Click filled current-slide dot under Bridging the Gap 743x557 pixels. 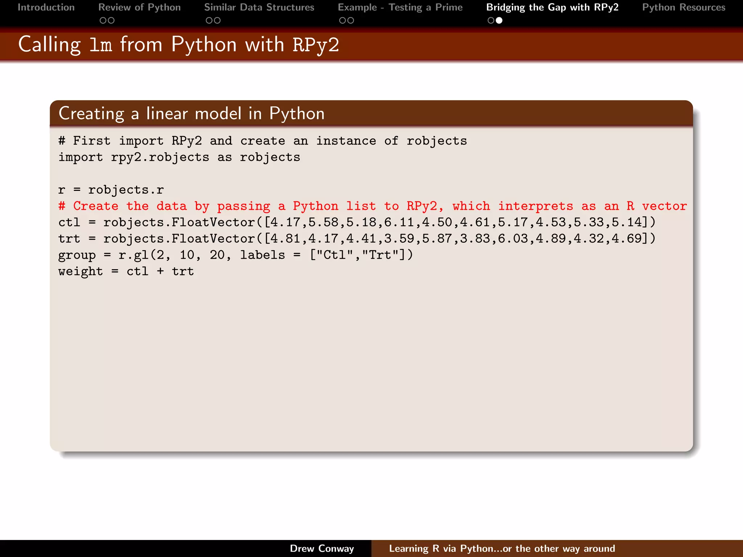tap(499, 21)
